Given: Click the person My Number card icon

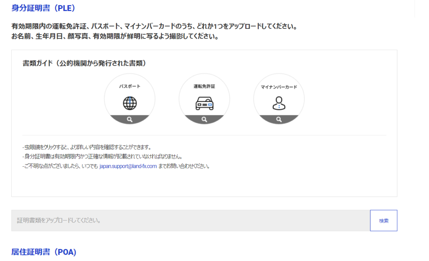Looking at the screenshot, I should [x=279, y=103].
